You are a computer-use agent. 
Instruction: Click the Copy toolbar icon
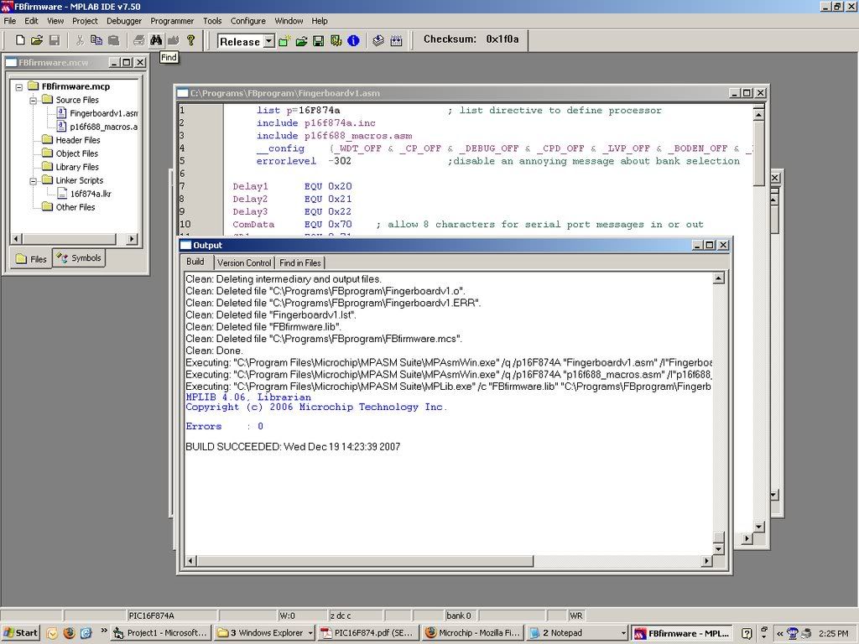click(96, 40)
